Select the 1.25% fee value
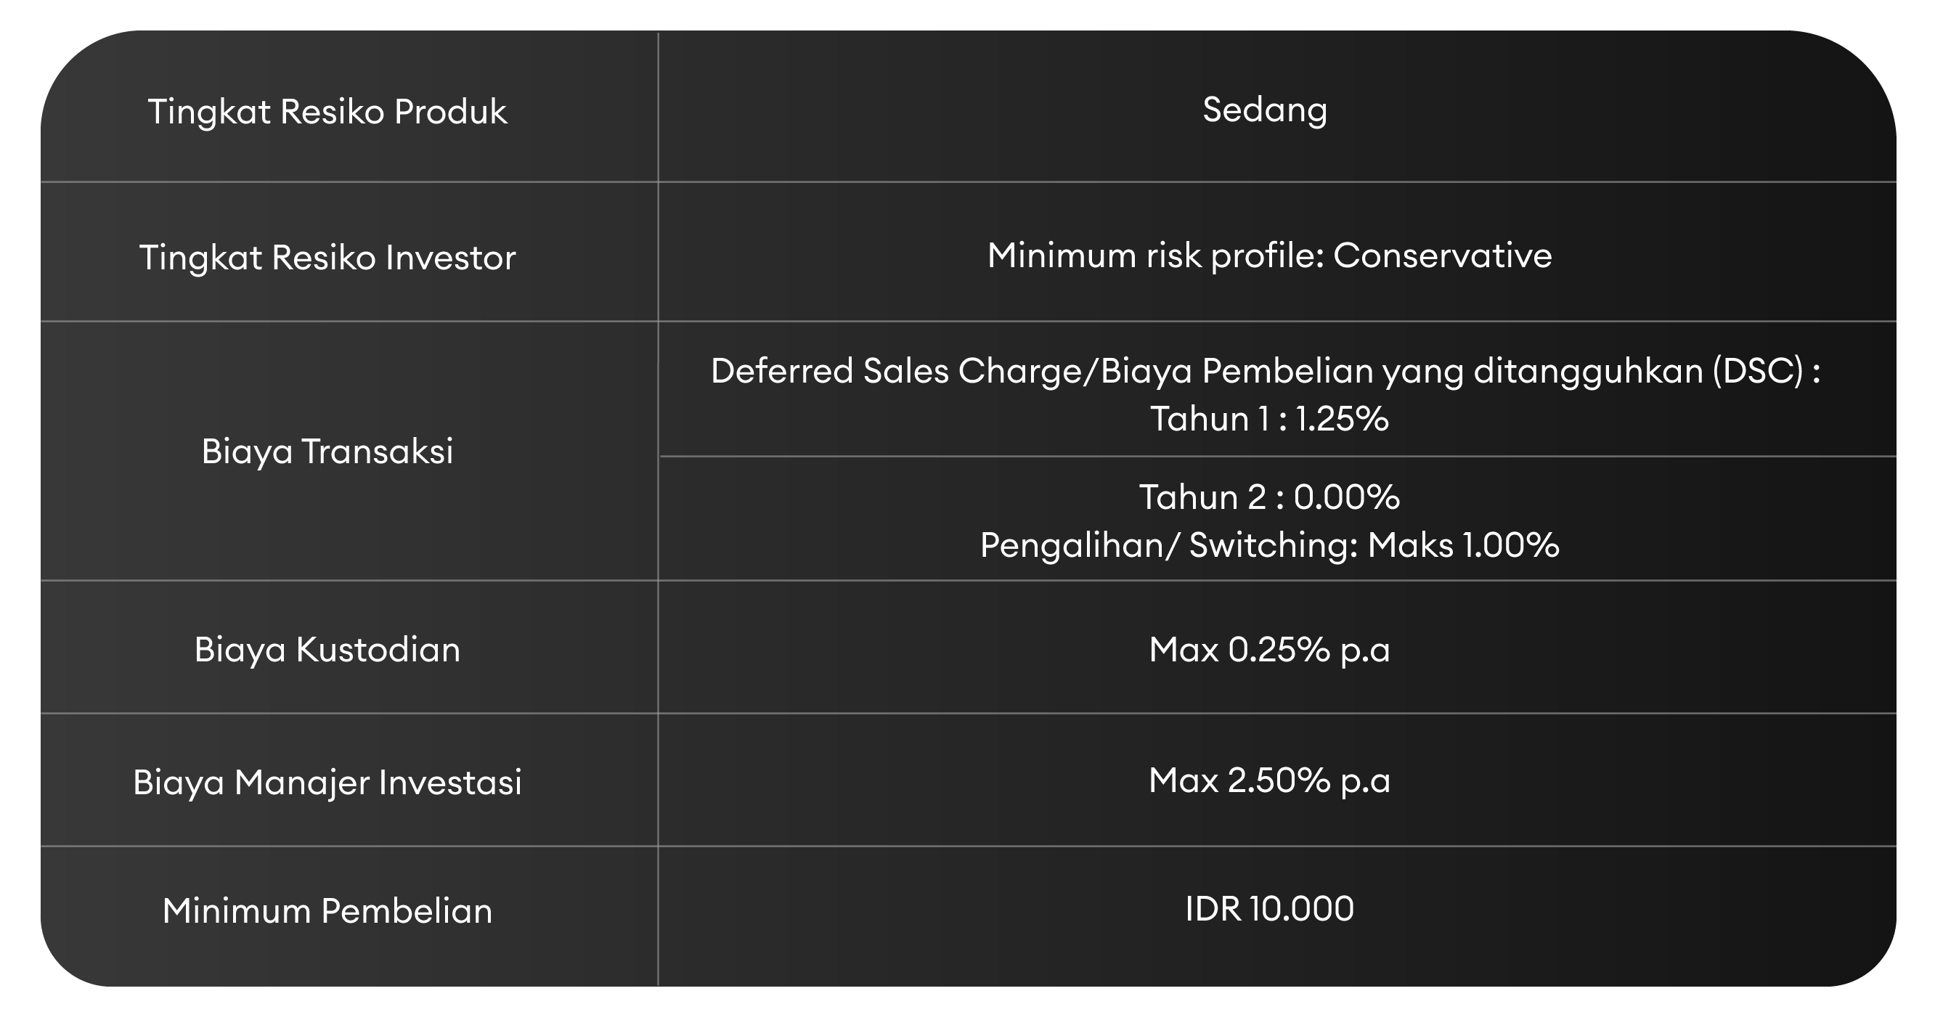 click(1341, 419)
